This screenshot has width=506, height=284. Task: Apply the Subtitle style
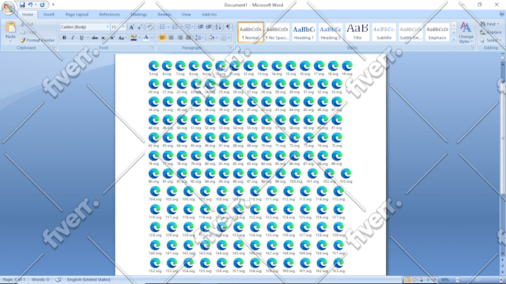384,32
